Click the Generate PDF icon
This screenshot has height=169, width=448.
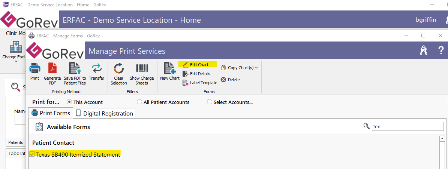pos(52,69)
